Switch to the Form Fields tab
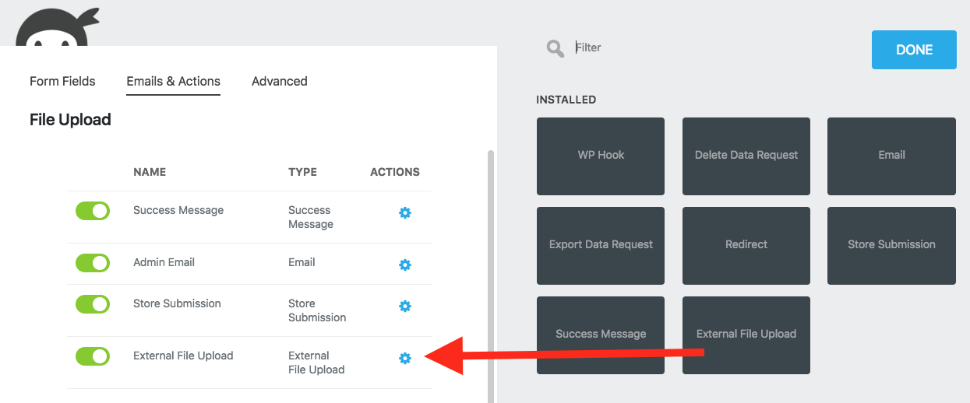 [62, 81]
